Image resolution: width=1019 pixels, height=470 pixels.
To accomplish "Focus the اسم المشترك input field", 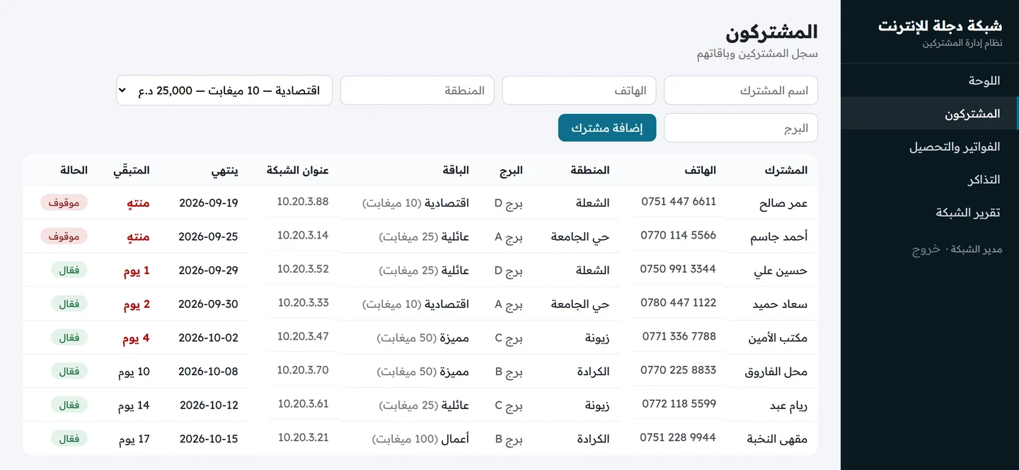I will [x=741, y=91].
